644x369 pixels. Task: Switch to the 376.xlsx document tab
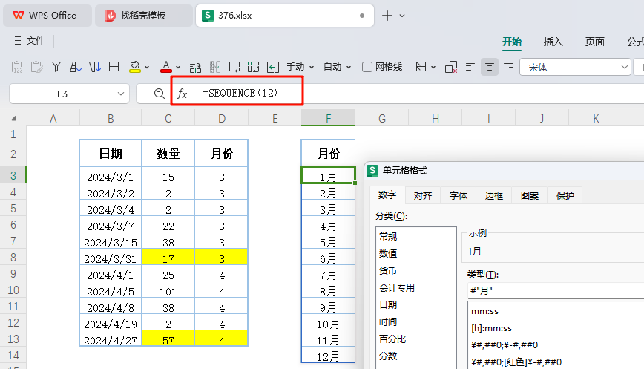point(284,16)
